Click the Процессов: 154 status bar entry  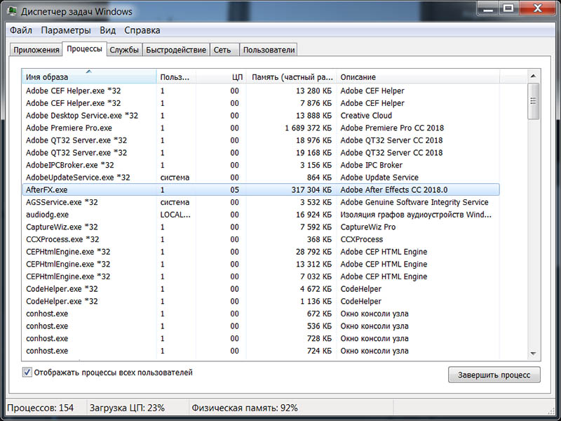click(x=40, y=408)
